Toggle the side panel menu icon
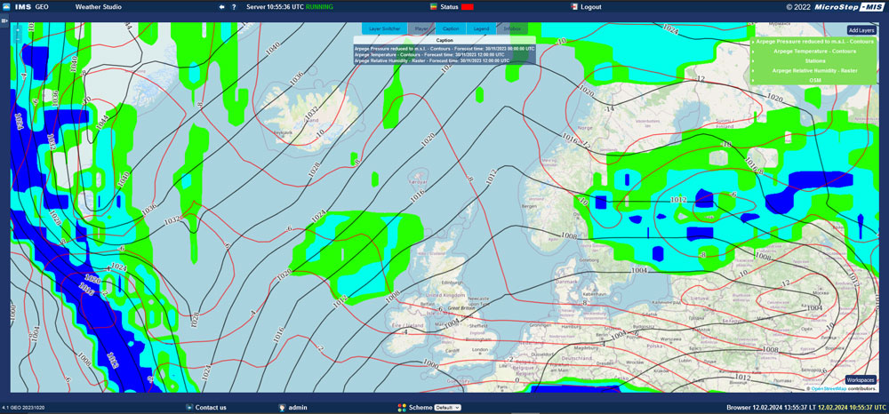Viewport: 889px width, 414px height. tap(4, 20)
